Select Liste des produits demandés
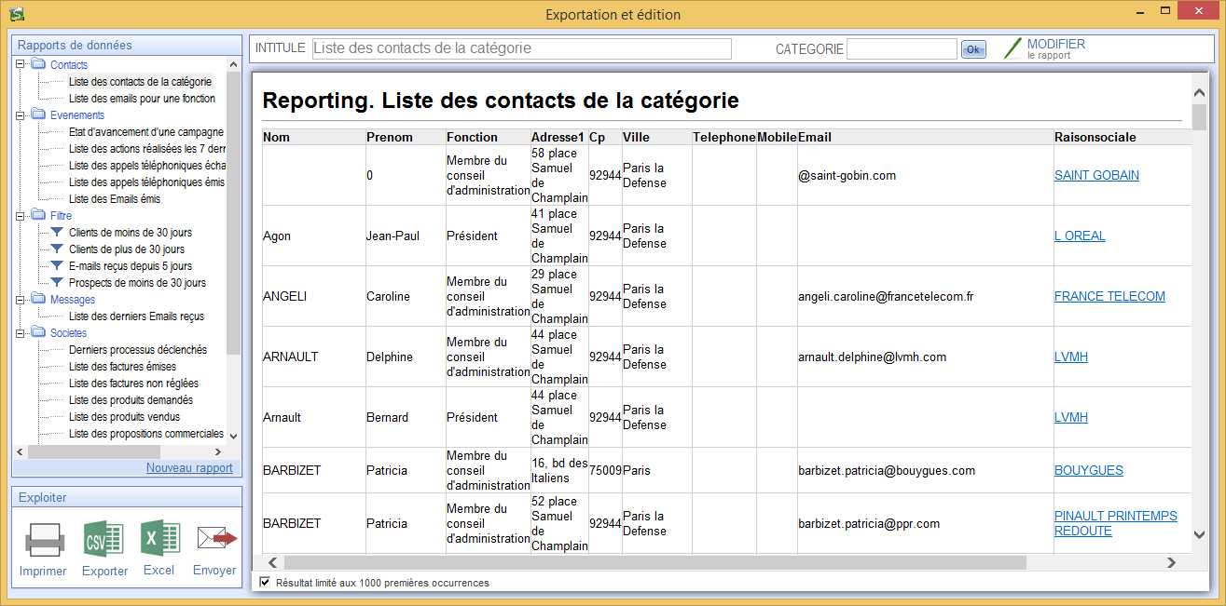This screenshot has height=606, width=1226. point(131,400)
